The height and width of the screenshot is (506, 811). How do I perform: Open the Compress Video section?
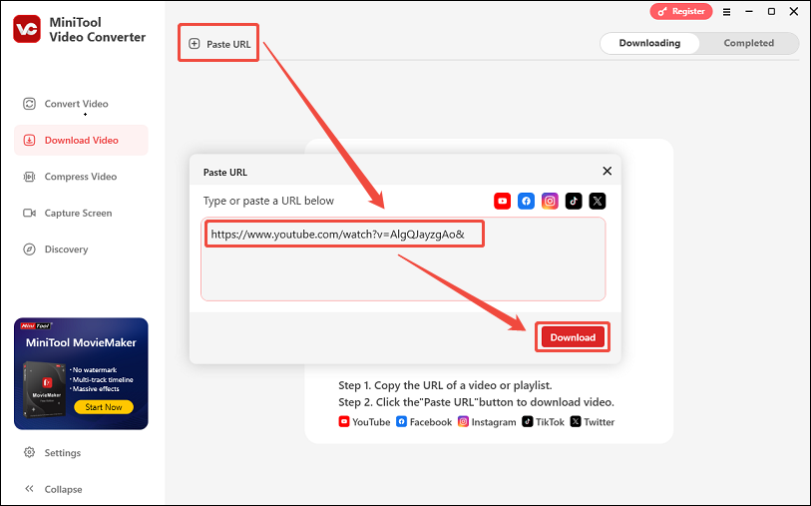click(x=81, y=177)
